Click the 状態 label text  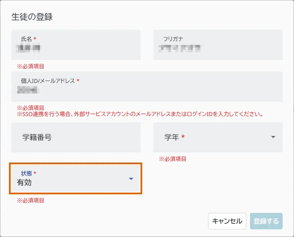pos(27,173)
